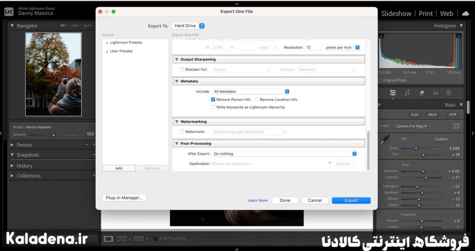Collapse the Output Sharpening section
Viewport: 475px width, 251px height.
(177, 59)
